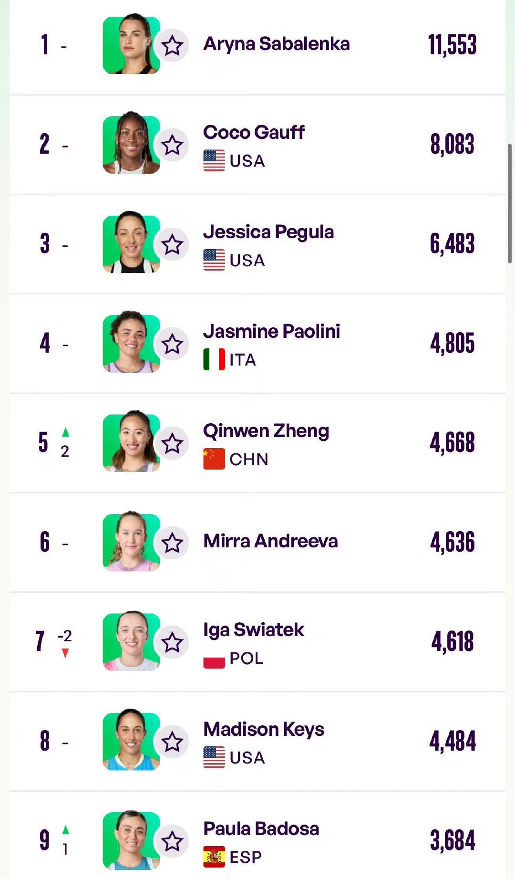Click the Italian flag under Jasmine Paolini
515x879 pixels.
click(x=214, y=359)
